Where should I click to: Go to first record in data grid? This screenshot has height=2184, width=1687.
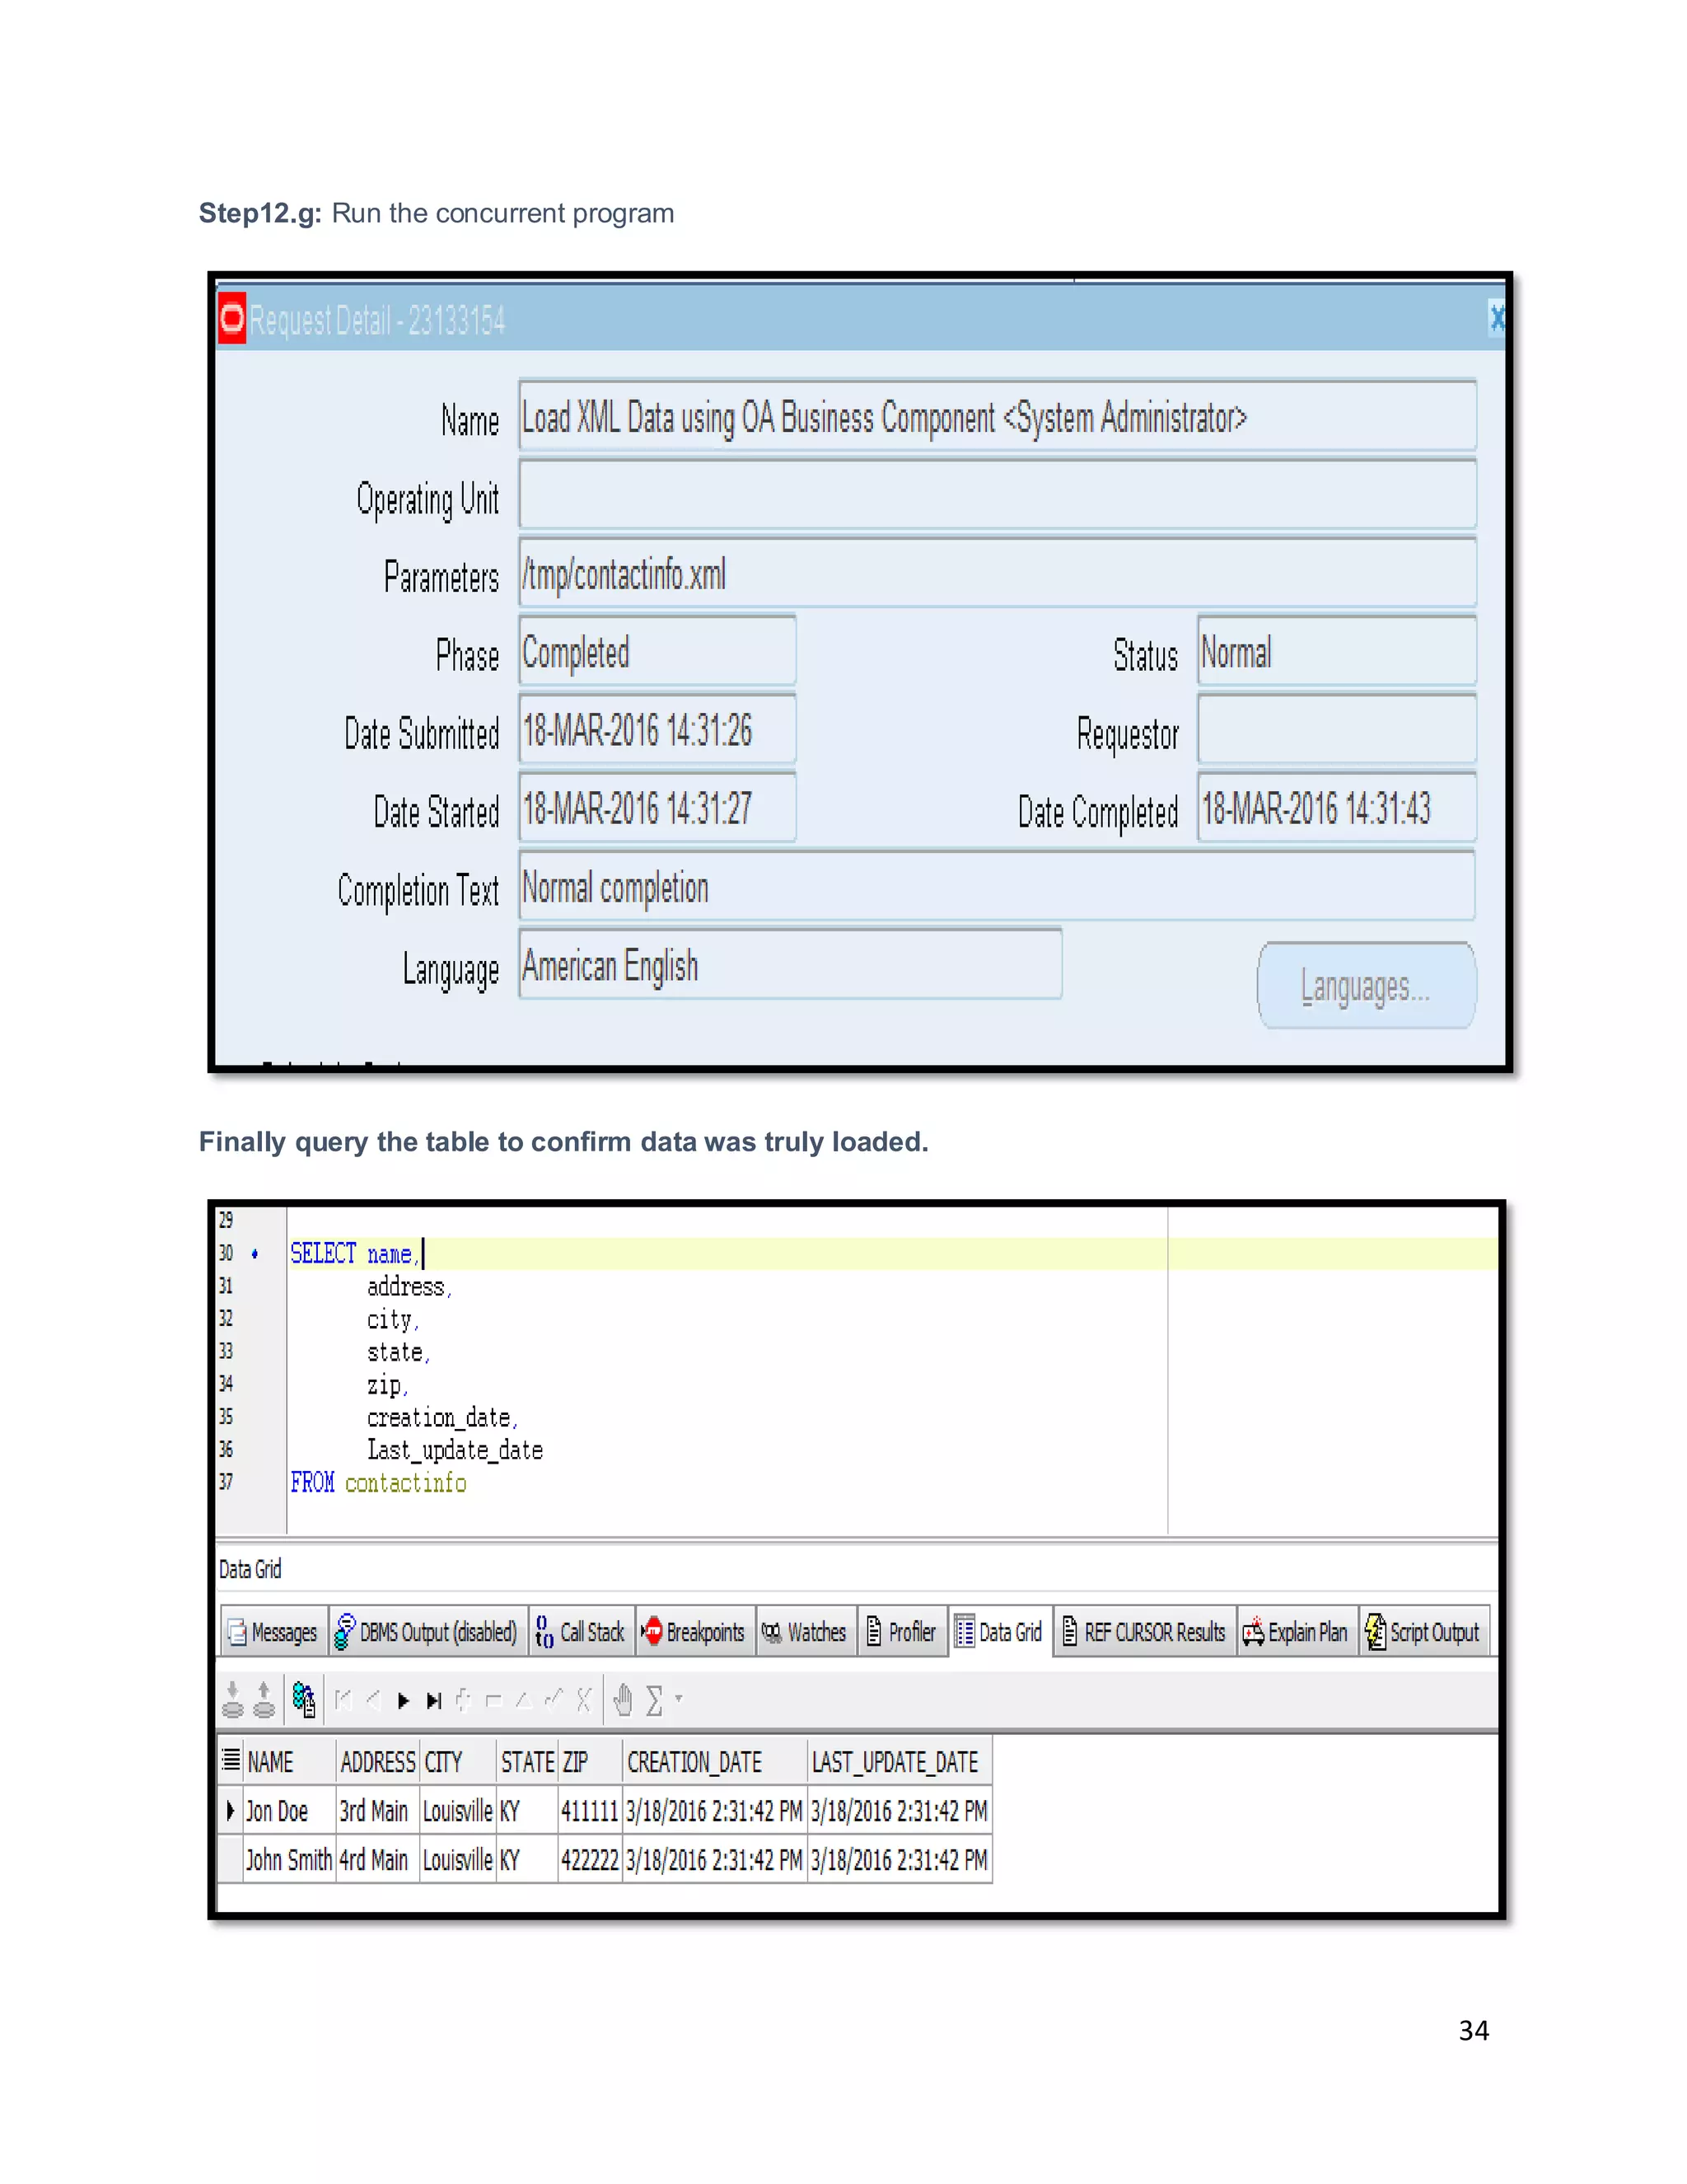point(343,1699)
